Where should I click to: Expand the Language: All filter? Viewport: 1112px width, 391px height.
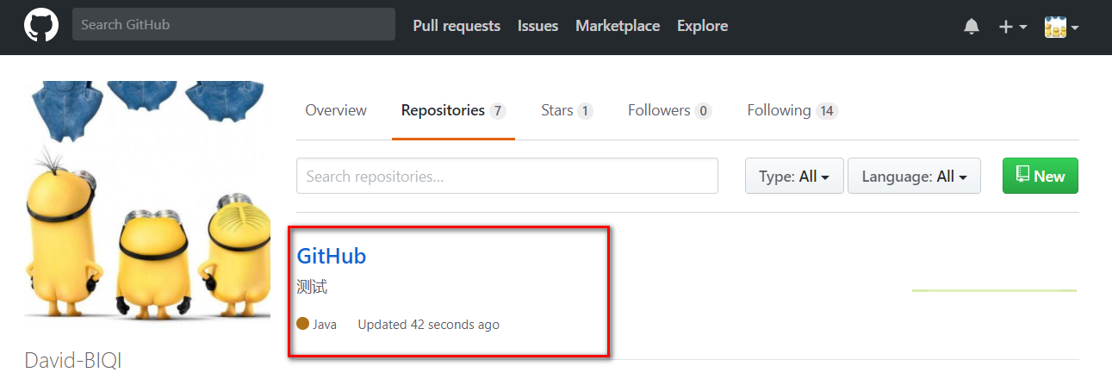click(x=914, y=176)
